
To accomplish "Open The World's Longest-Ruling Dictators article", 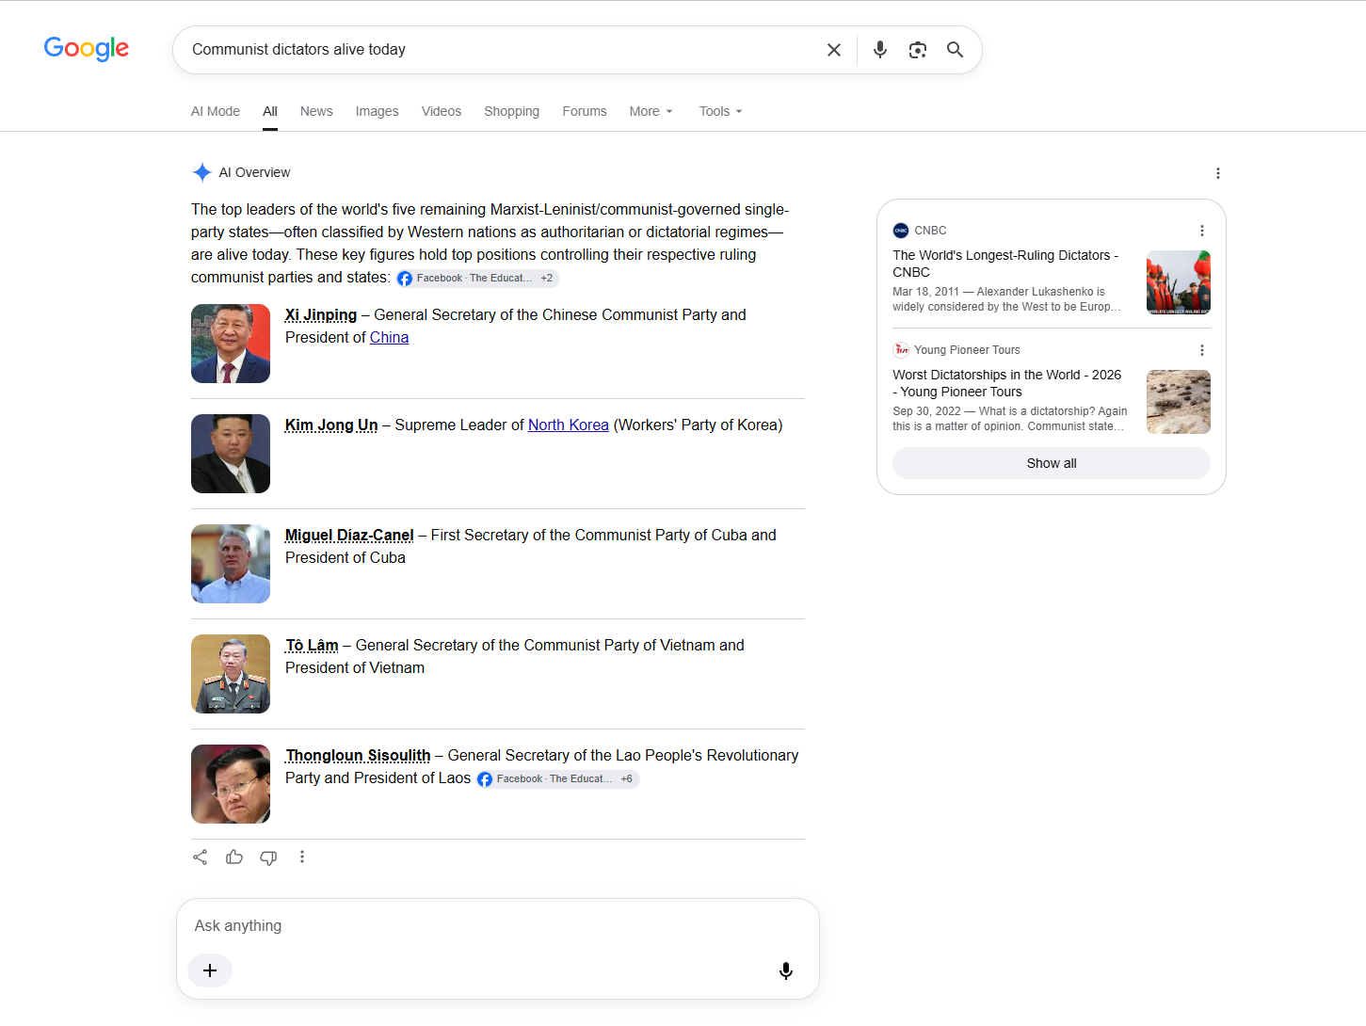I will pyautogui.click(x=1005, y=264).
